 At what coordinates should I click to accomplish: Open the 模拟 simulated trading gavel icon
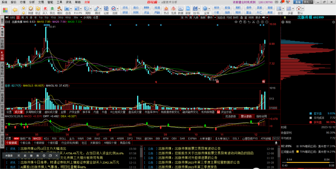(60, 8)
